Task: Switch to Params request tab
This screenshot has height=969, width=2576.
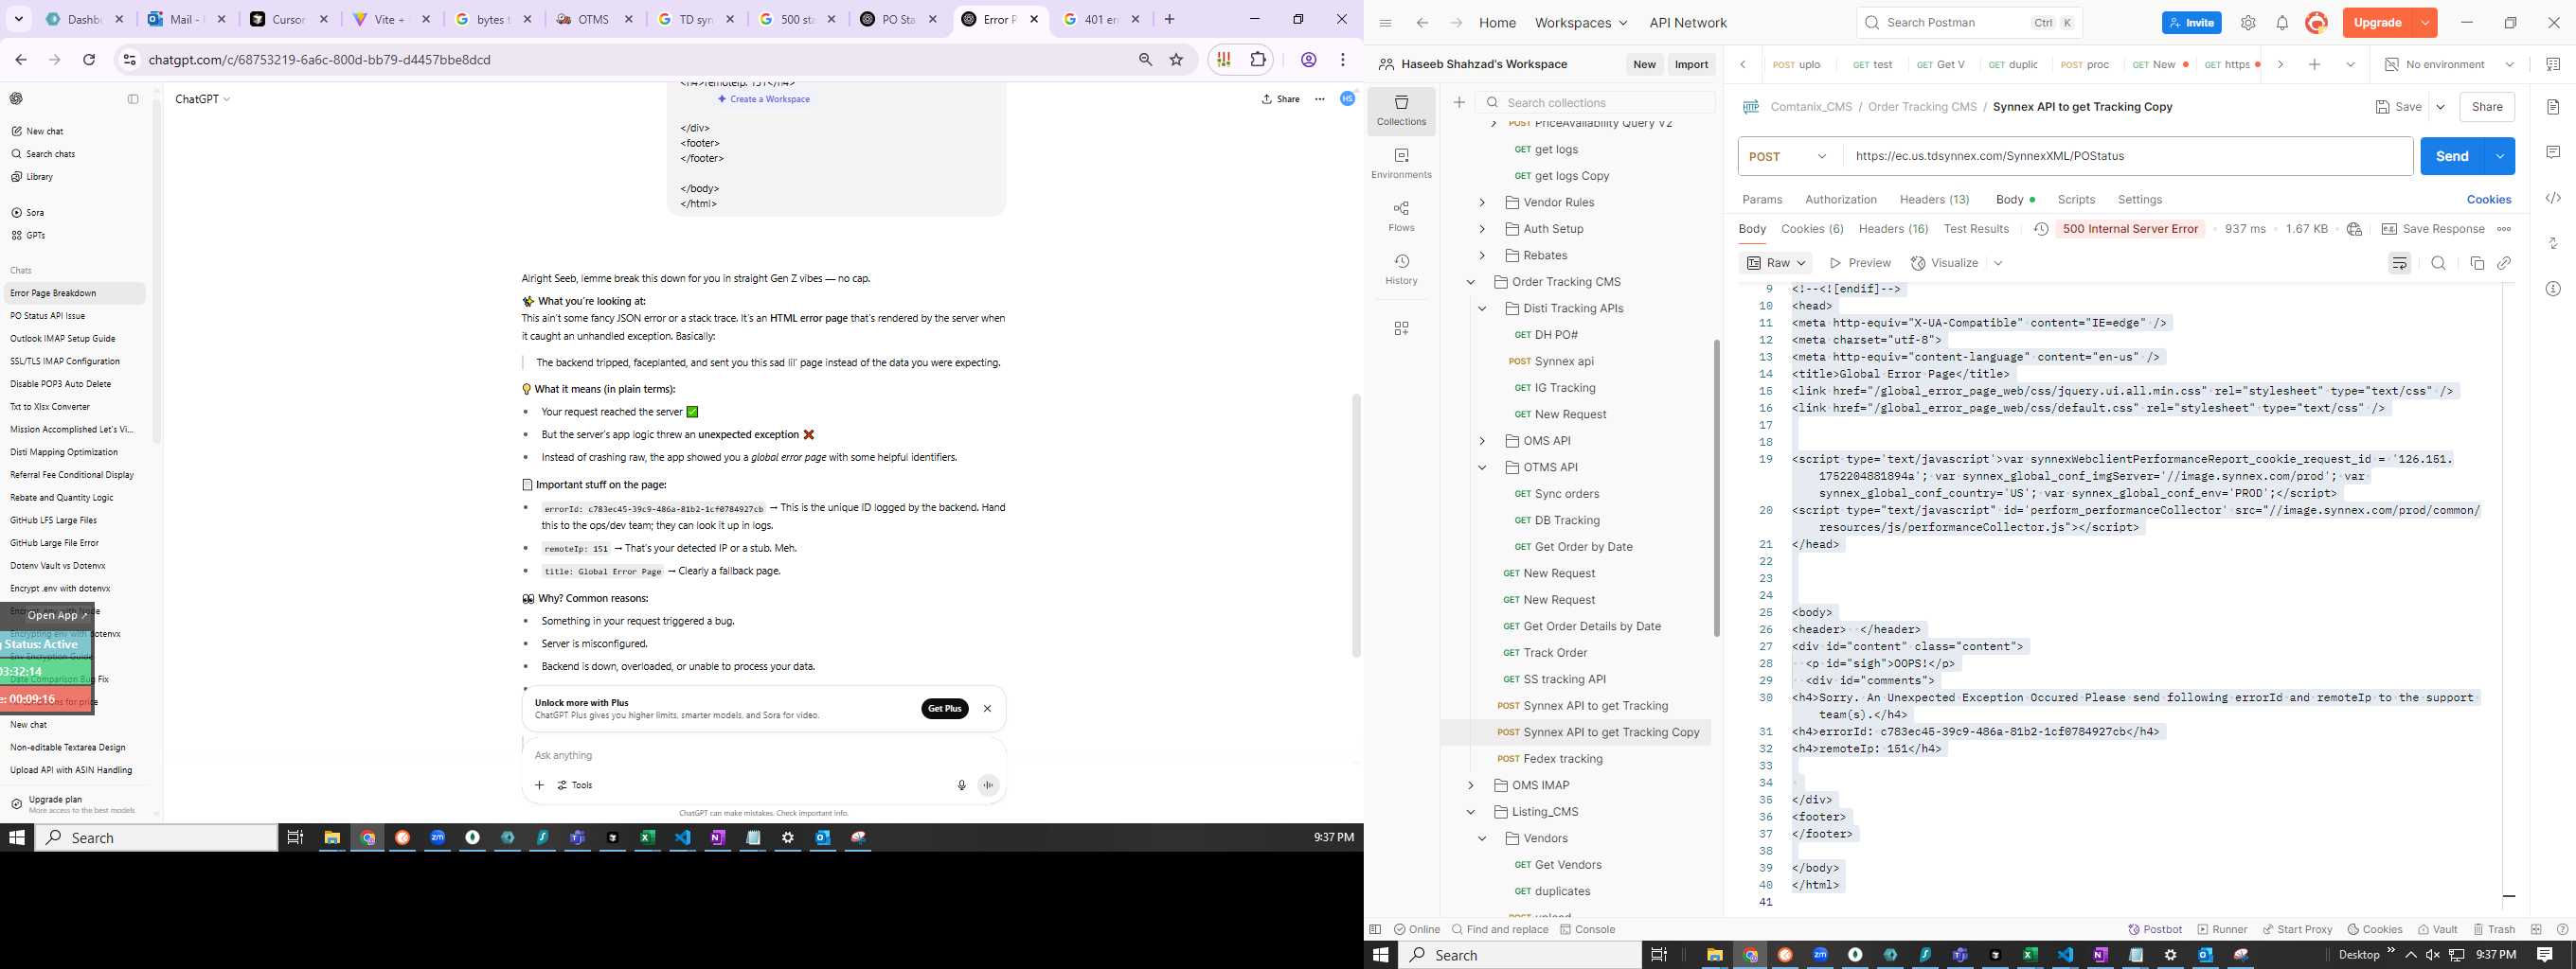Action: (1762, 200)
